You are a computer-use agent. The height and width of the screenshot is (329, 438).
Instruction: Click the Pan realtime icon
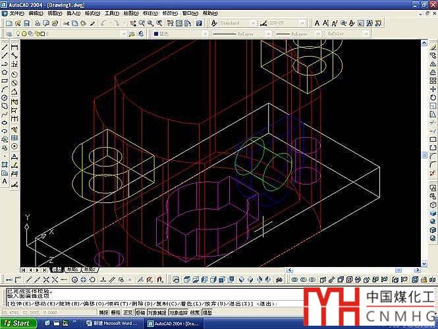pyautogui.click(x=133, y=23)
